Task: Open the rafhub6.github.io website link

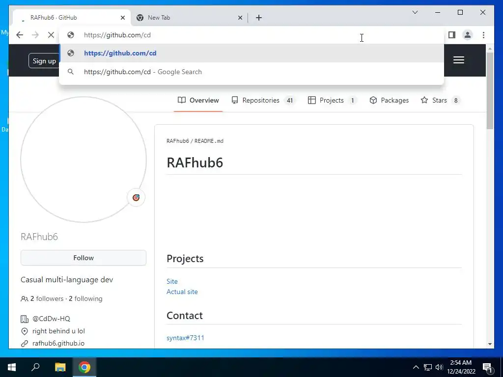Action: 58,343
